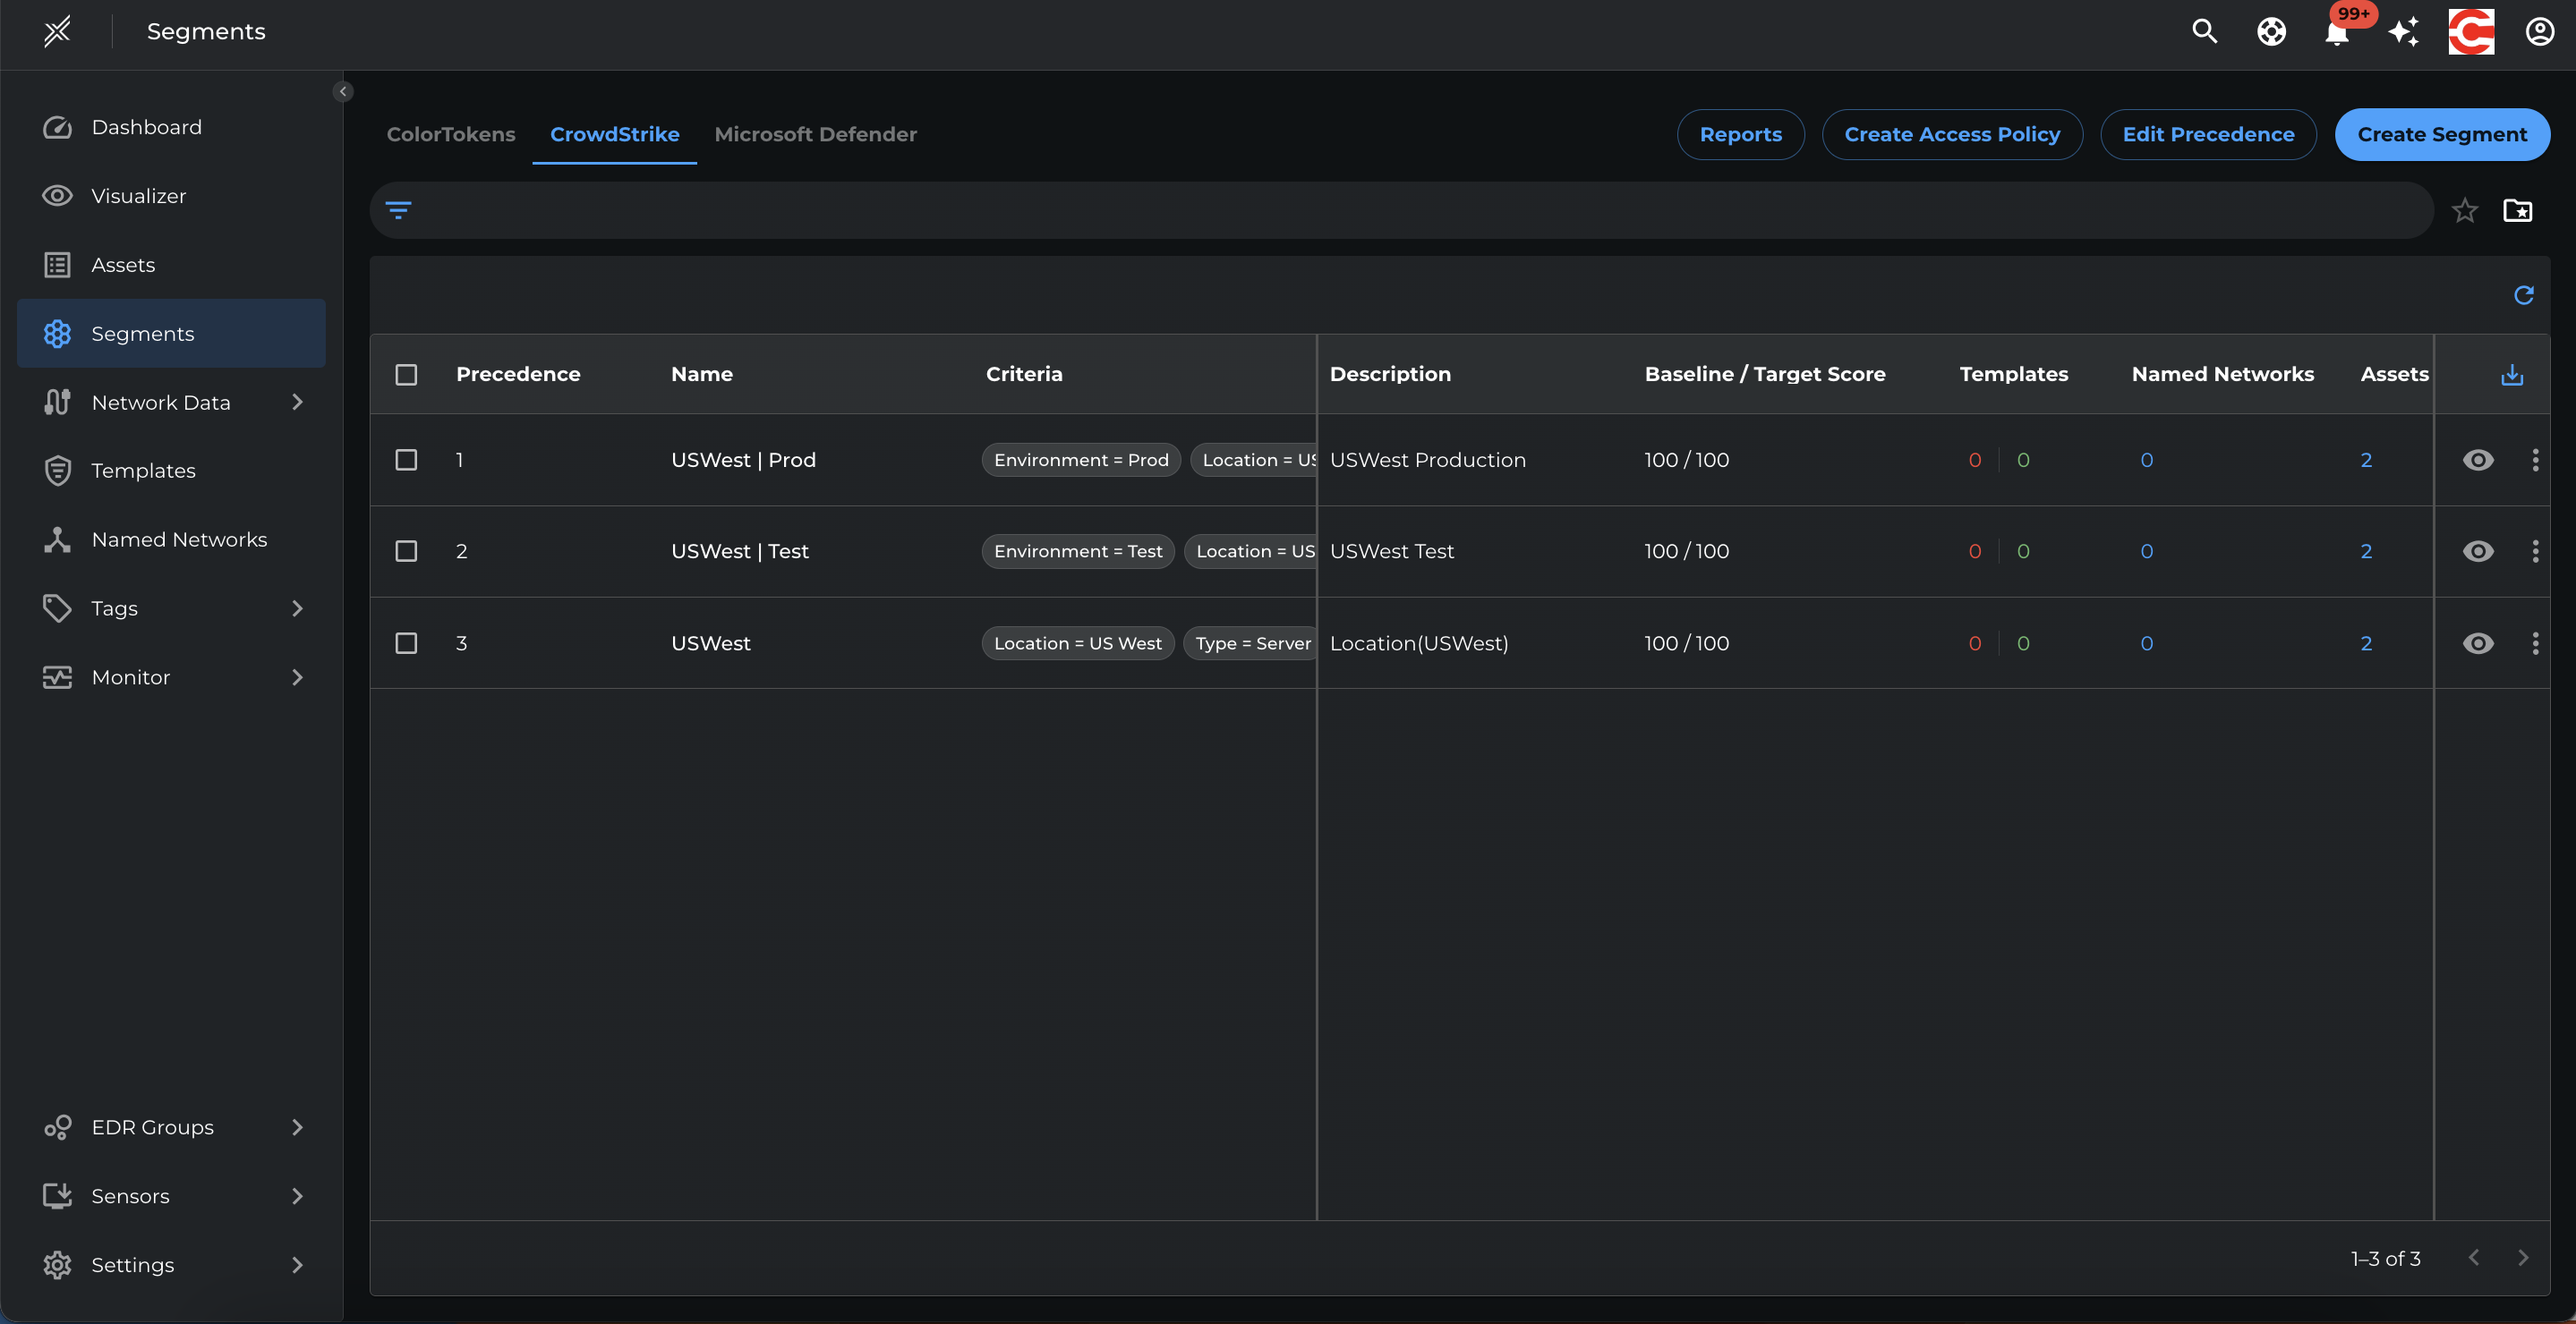Switch to the Microsoft Defender tab

tap(815, 134)
